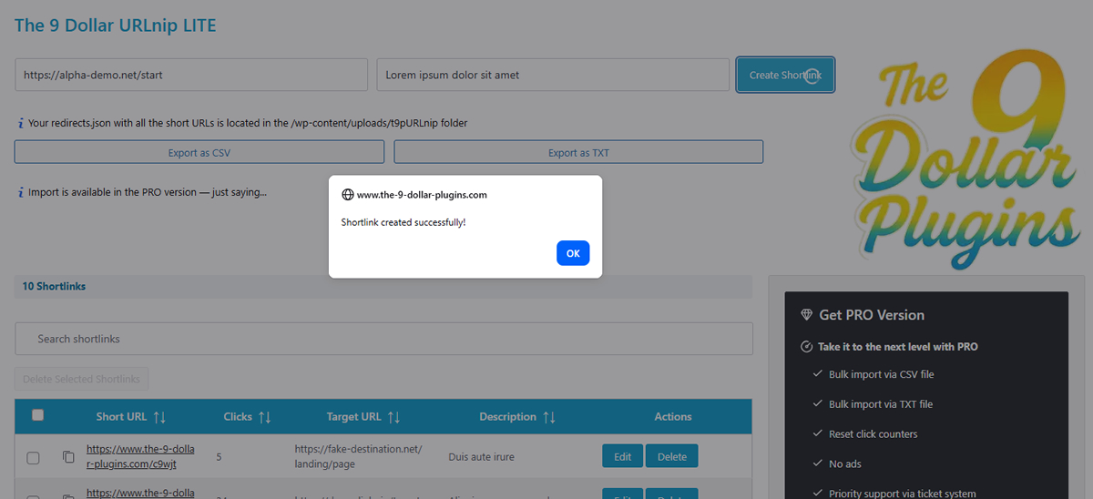Click 'No ads' feature text
The height and width of the screenshot is (499, 1093).
(845, 464)
